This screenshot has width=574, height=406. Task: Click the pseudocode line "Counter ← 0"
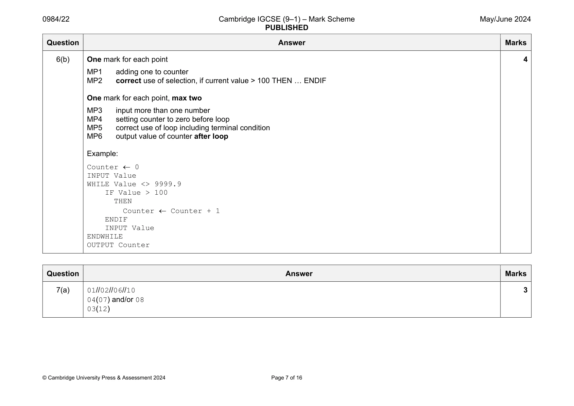(113, 167)
